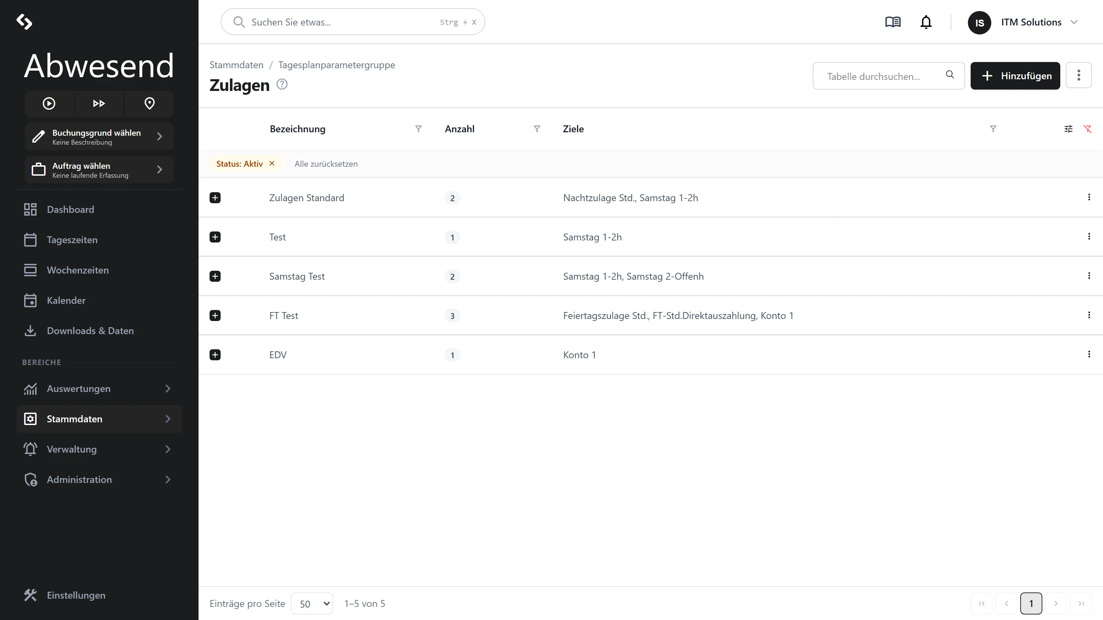Open Wochenzeiten page
This screenshot has height=620, width=1103.
click(99, 270)
